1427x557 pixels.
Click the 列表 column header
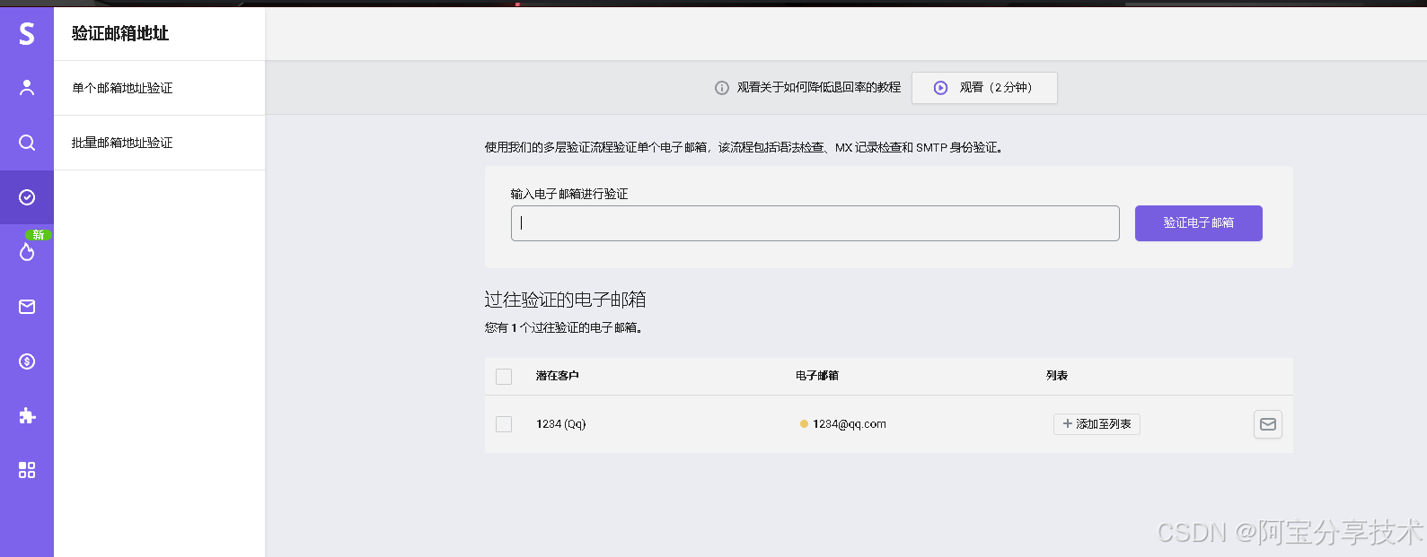pyautogui.click(x=1057, y=376)
